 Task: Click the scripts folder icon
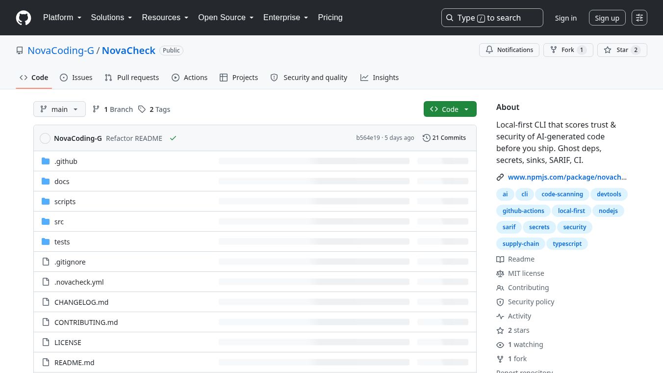46,201
